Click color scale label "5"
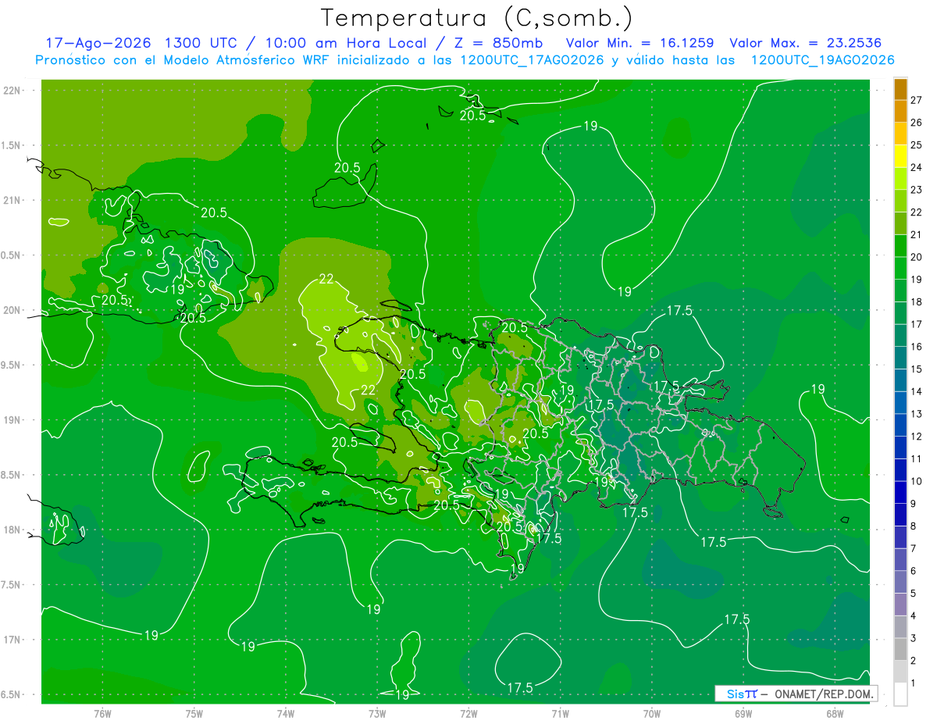The height and width of the screenshot is (724, 937). [914, 594]
